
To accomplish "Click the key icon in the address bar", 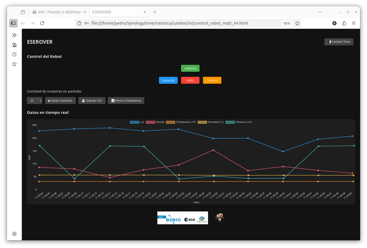I will point(86,23).
